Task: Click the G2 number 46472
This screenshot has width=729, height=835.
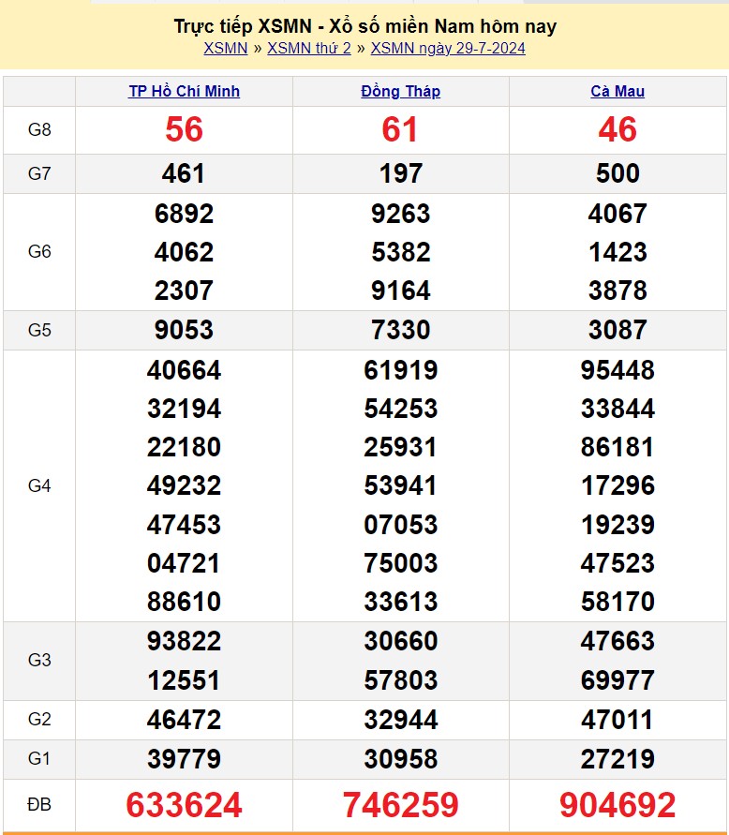Action: point(184,720)
